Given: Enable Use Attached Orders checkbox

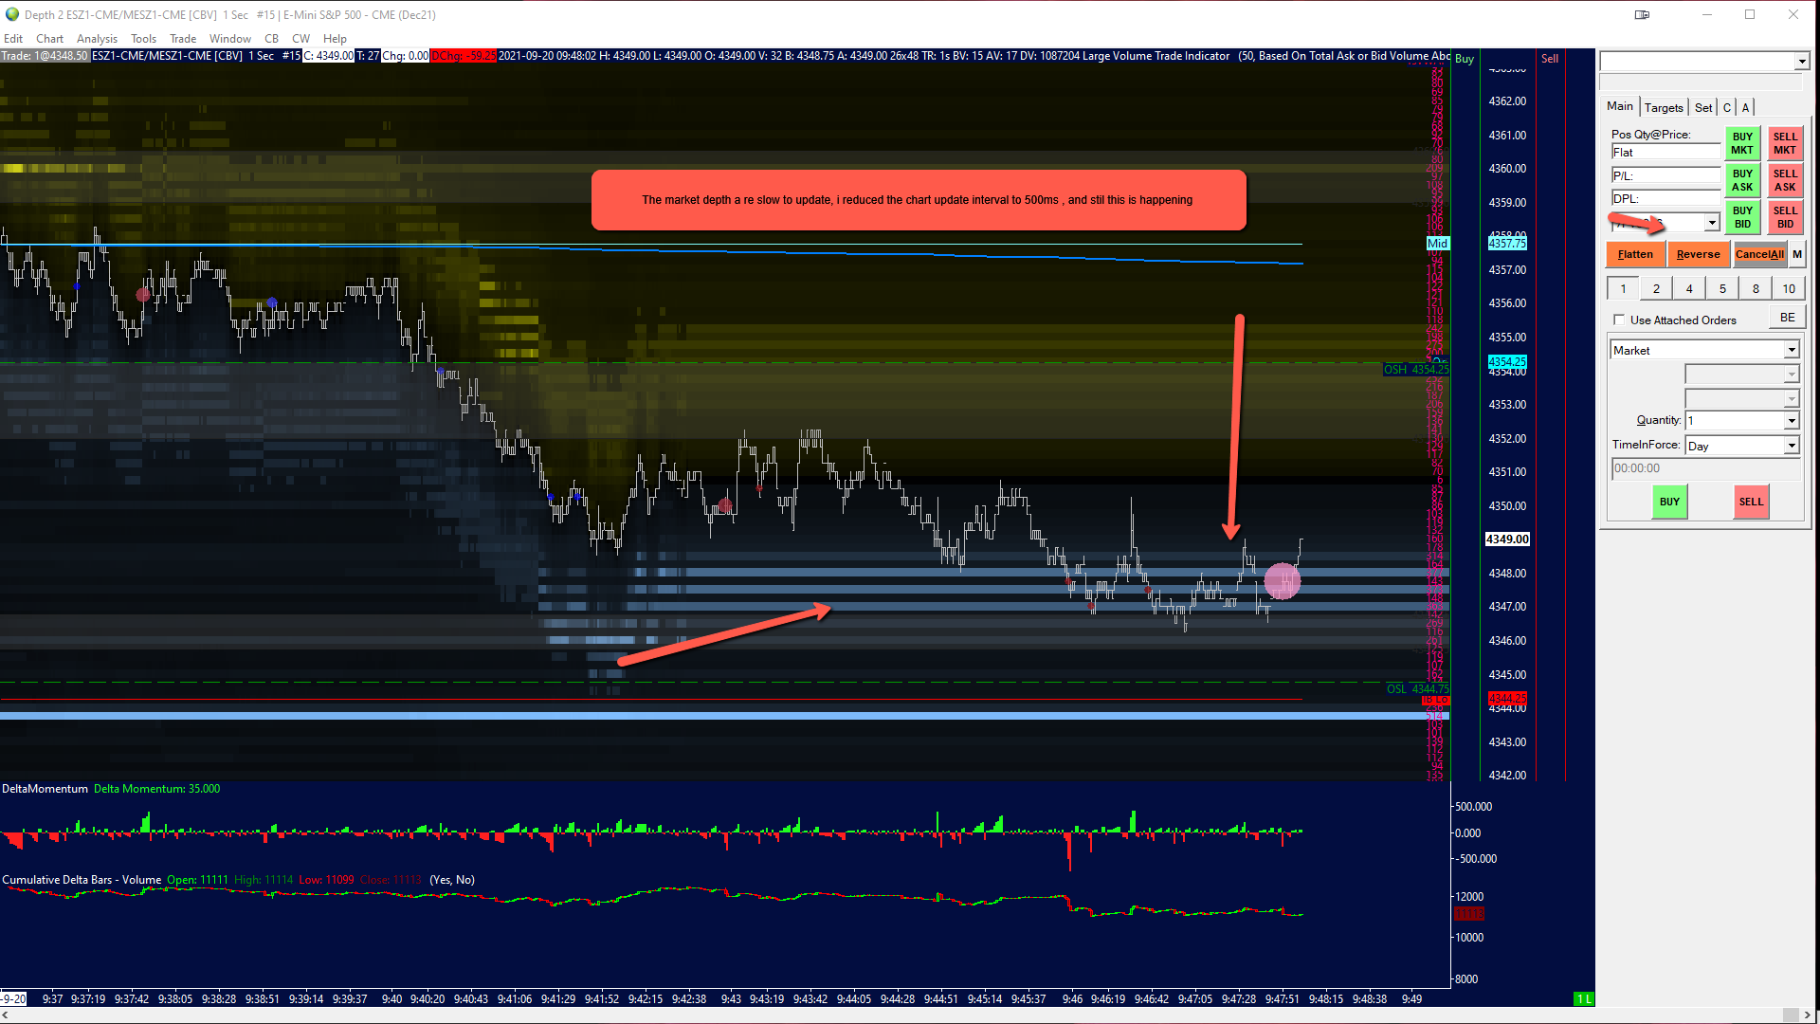Looking at the screenshot, I should coord(1619,320).
